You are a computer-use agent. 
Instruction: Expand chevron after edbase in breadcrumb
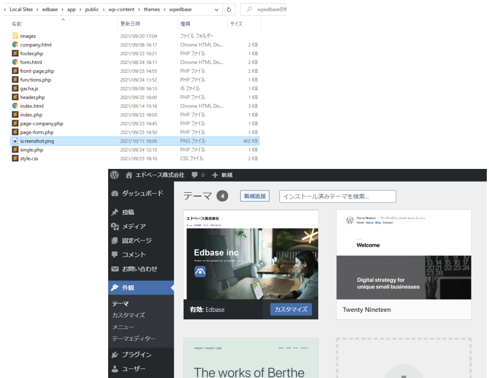pos(62,10)
